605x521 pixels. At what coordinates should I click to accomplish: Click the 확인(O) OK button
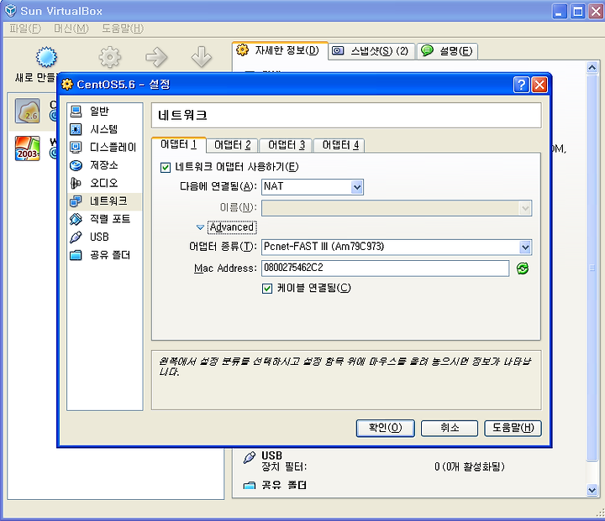point(385,428)
